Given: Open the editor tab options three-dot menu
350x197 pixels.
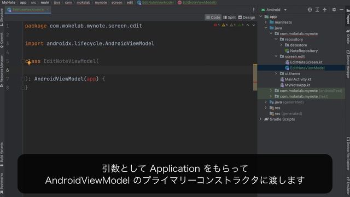Looking at the screenshot, I should tap(254, 10).
